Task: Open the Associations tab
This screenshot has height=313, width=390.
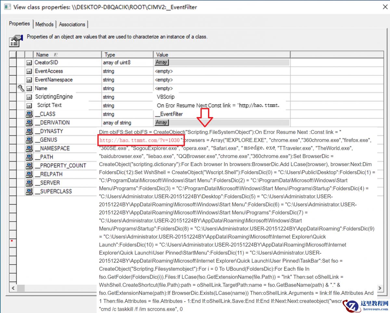Action: 72,24
